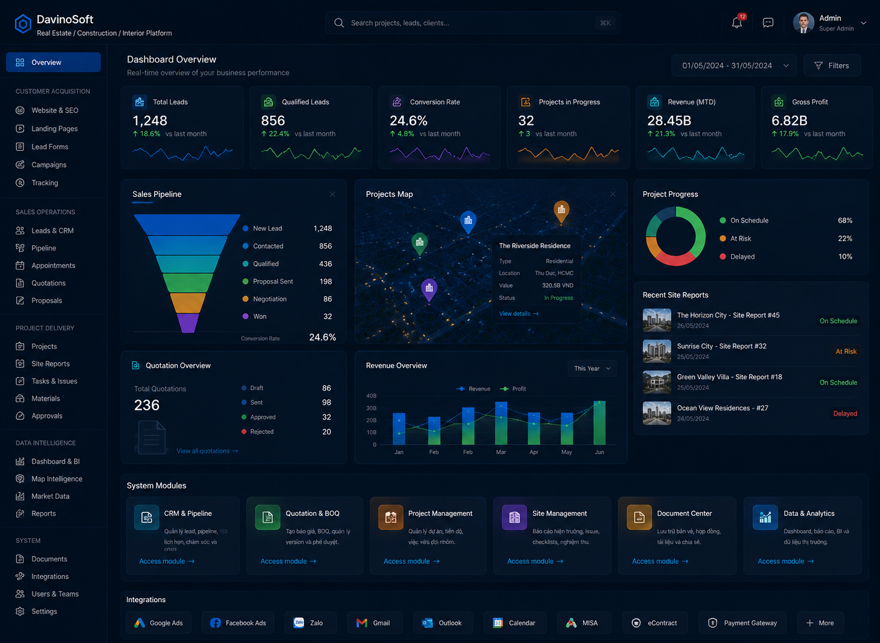Click the Conversion Rate card icon

click(x=397, y=102)
